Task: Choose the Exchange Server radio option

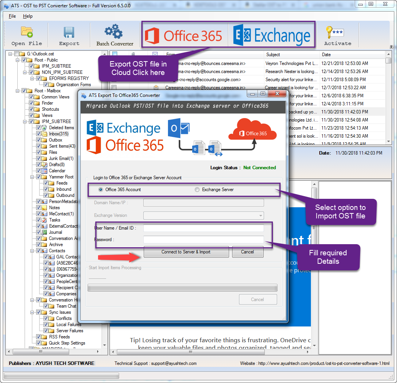Action: (197, 190)
